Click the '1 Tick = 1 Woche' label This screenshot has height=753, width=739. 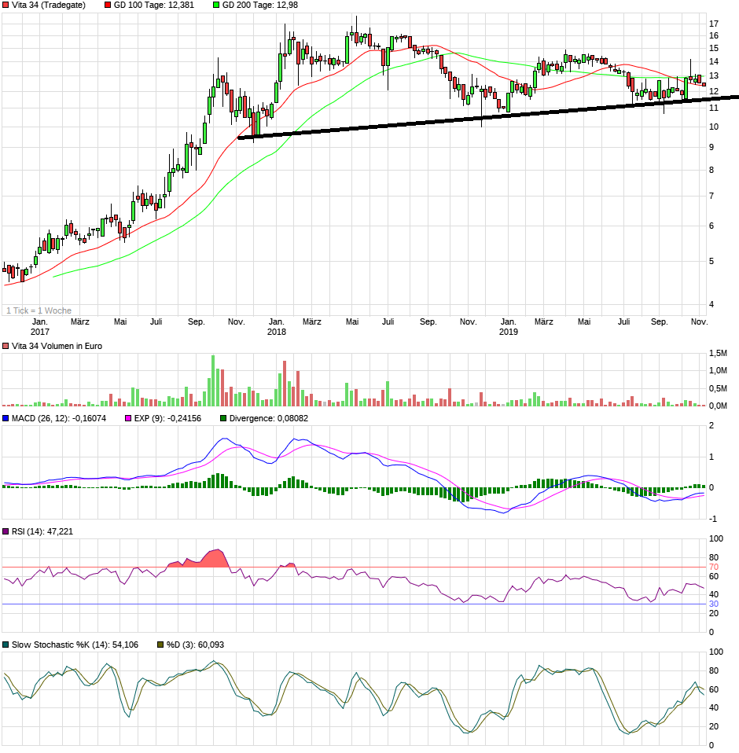[39, 310]
